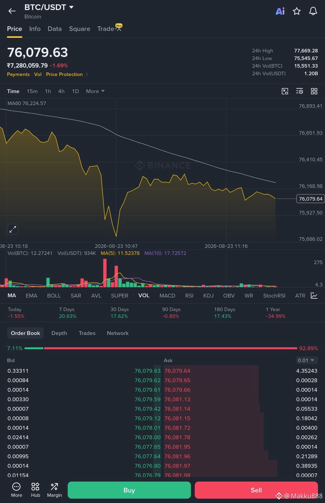Open the Price Protection link
The width and height of the screenshot is (325, 503).
64,74
